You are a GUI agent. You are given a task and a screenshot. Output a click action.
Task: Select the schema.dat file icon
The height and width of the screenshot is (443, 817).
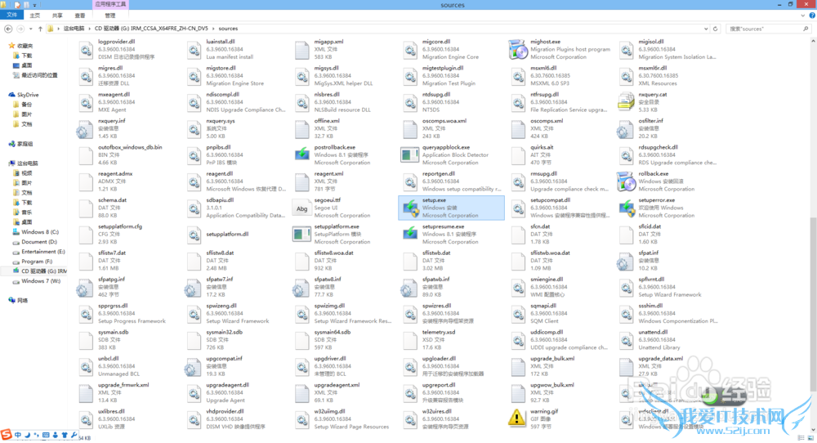86,208
